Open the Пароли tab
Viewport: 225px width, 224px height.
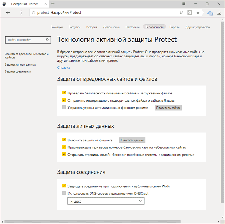pyautogui.click(x=174, y=27)
